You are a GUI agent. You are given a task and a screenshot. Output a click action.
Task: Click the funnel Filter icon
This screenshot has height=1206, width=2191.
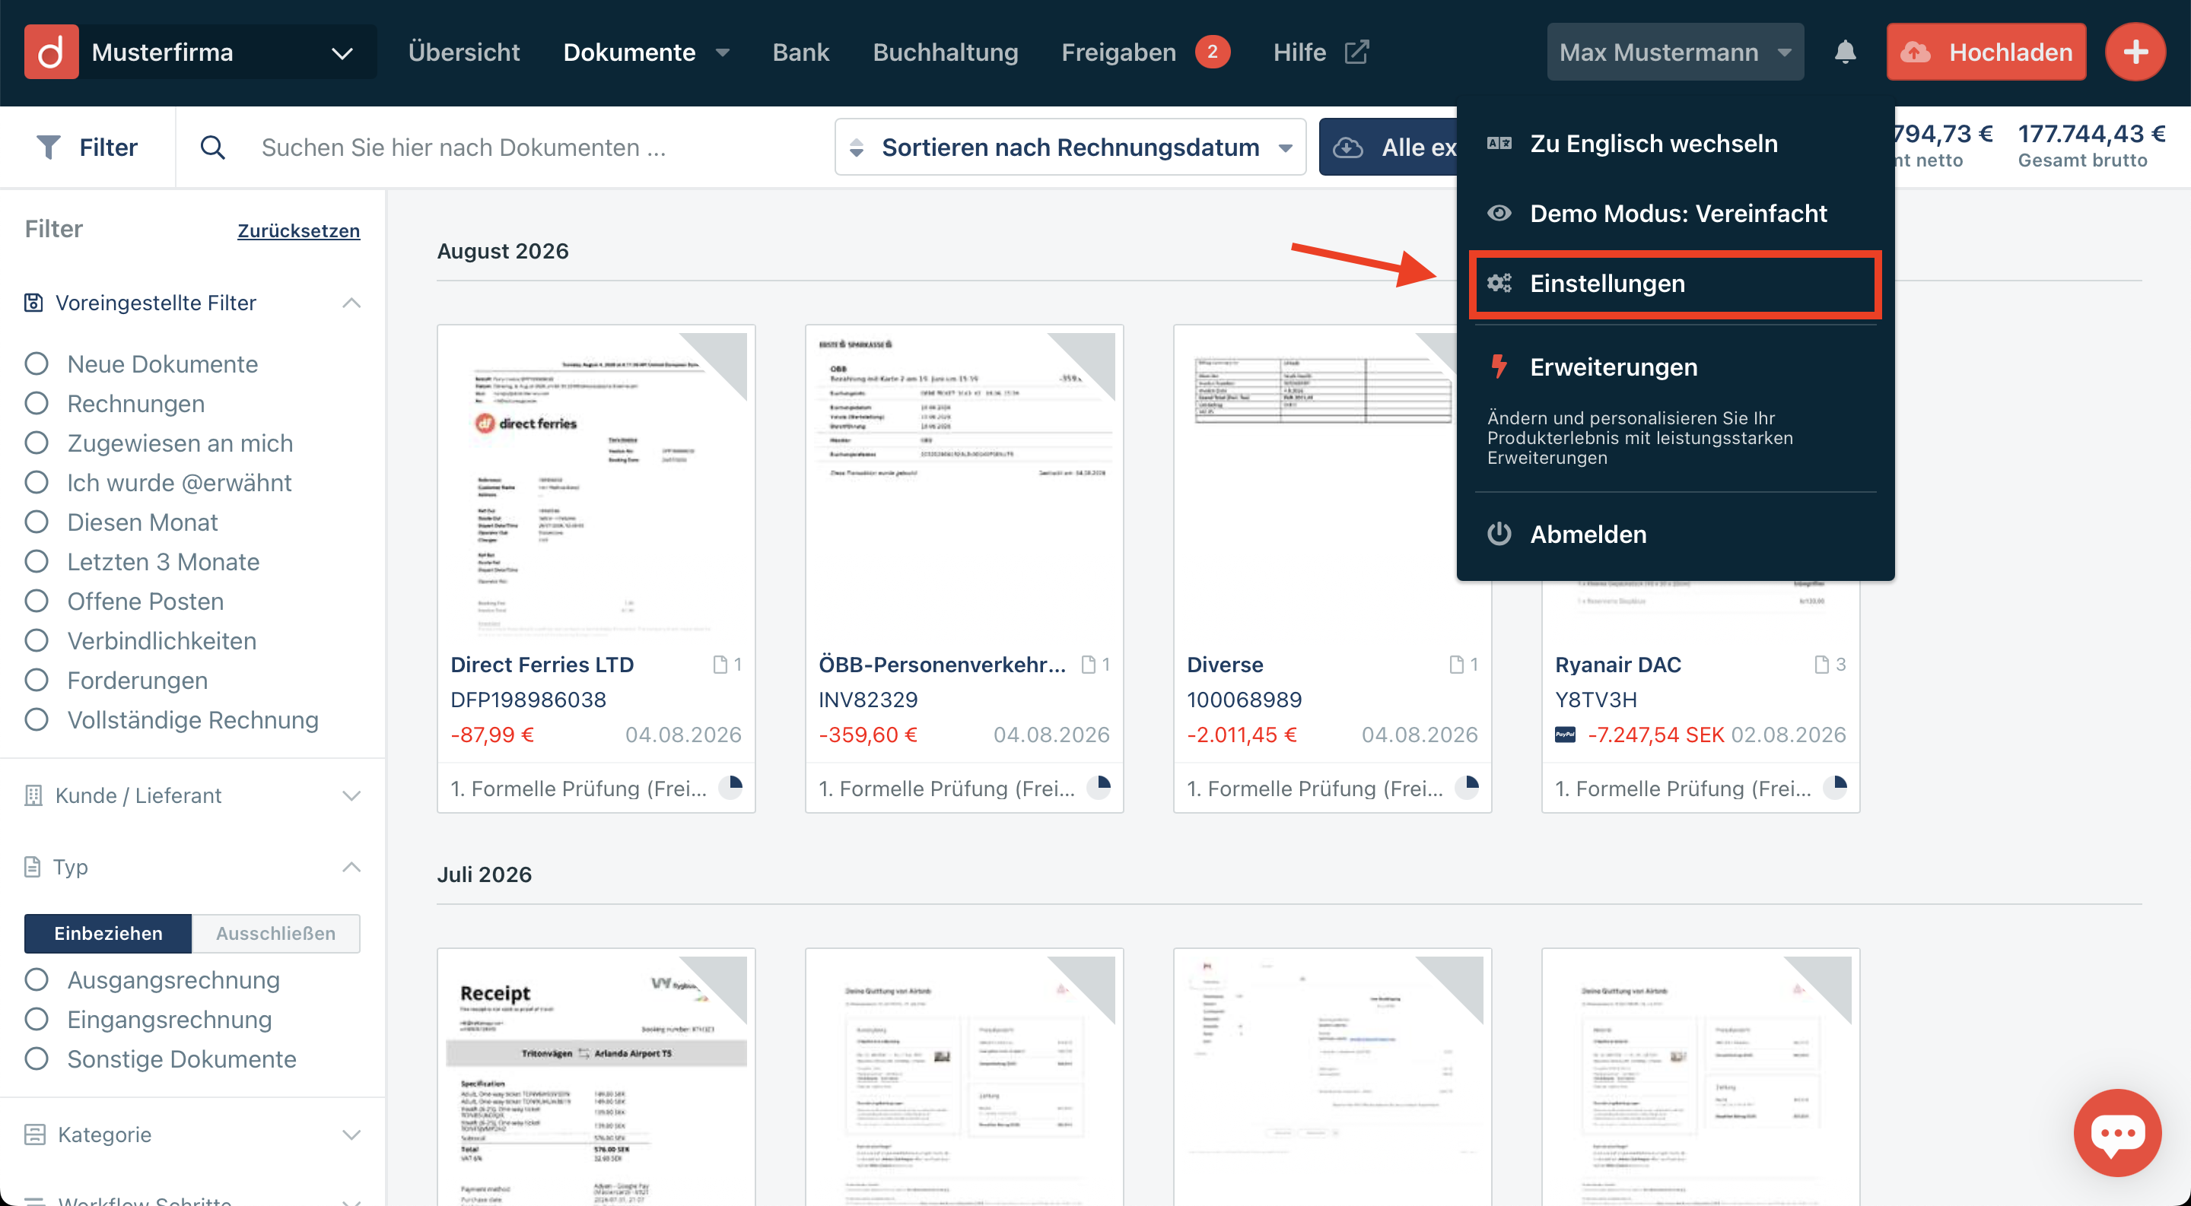pyautogui.click(x=49, y=147)
